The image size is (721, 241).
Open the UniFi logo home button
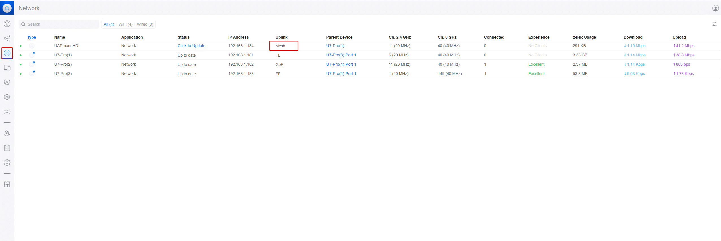coord(7,8)
